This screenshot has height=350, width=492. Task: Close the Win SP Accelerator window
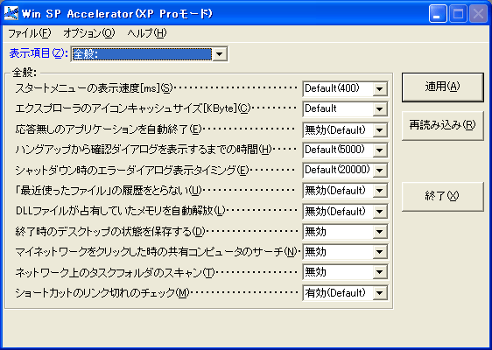tap(478, 14)
